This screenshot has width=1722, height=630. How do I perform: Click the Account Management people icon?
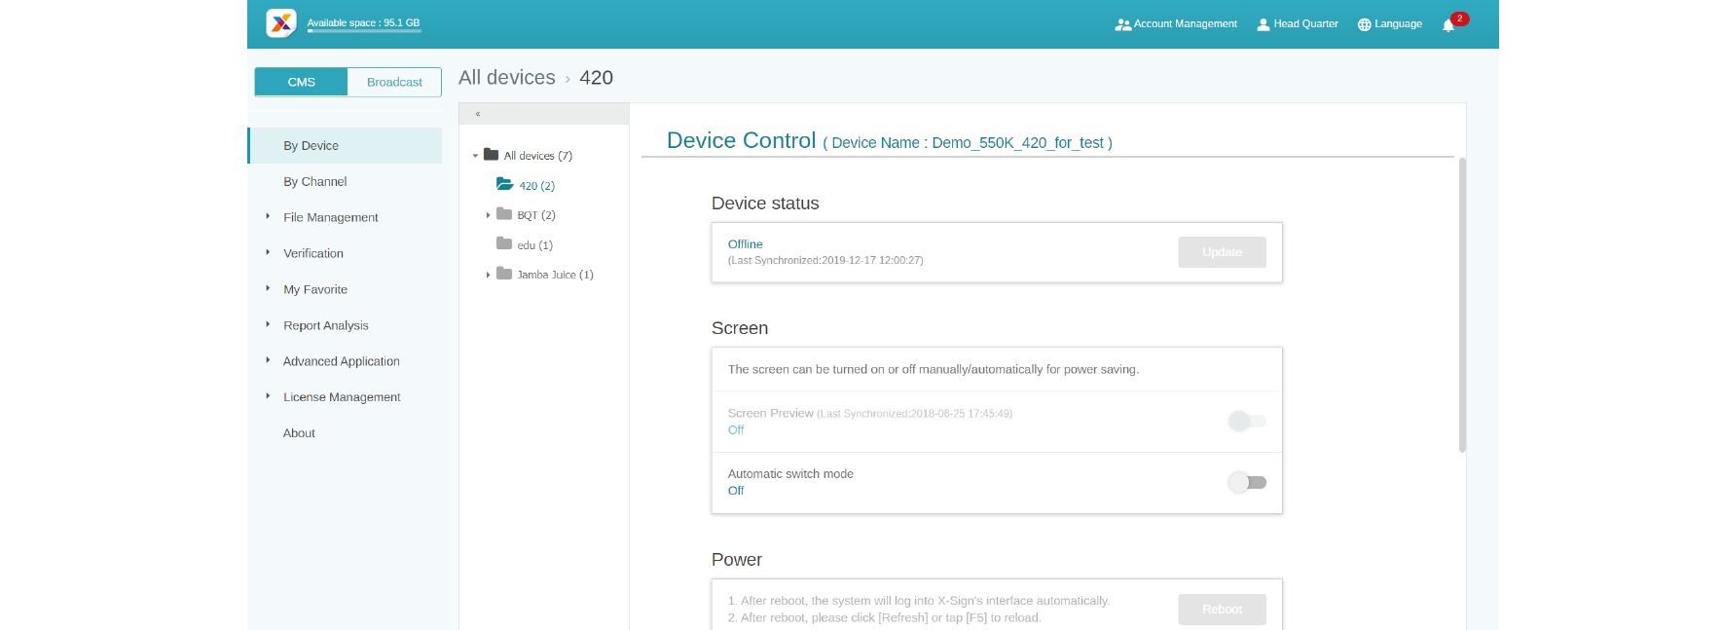click(x=1122, y=24)
